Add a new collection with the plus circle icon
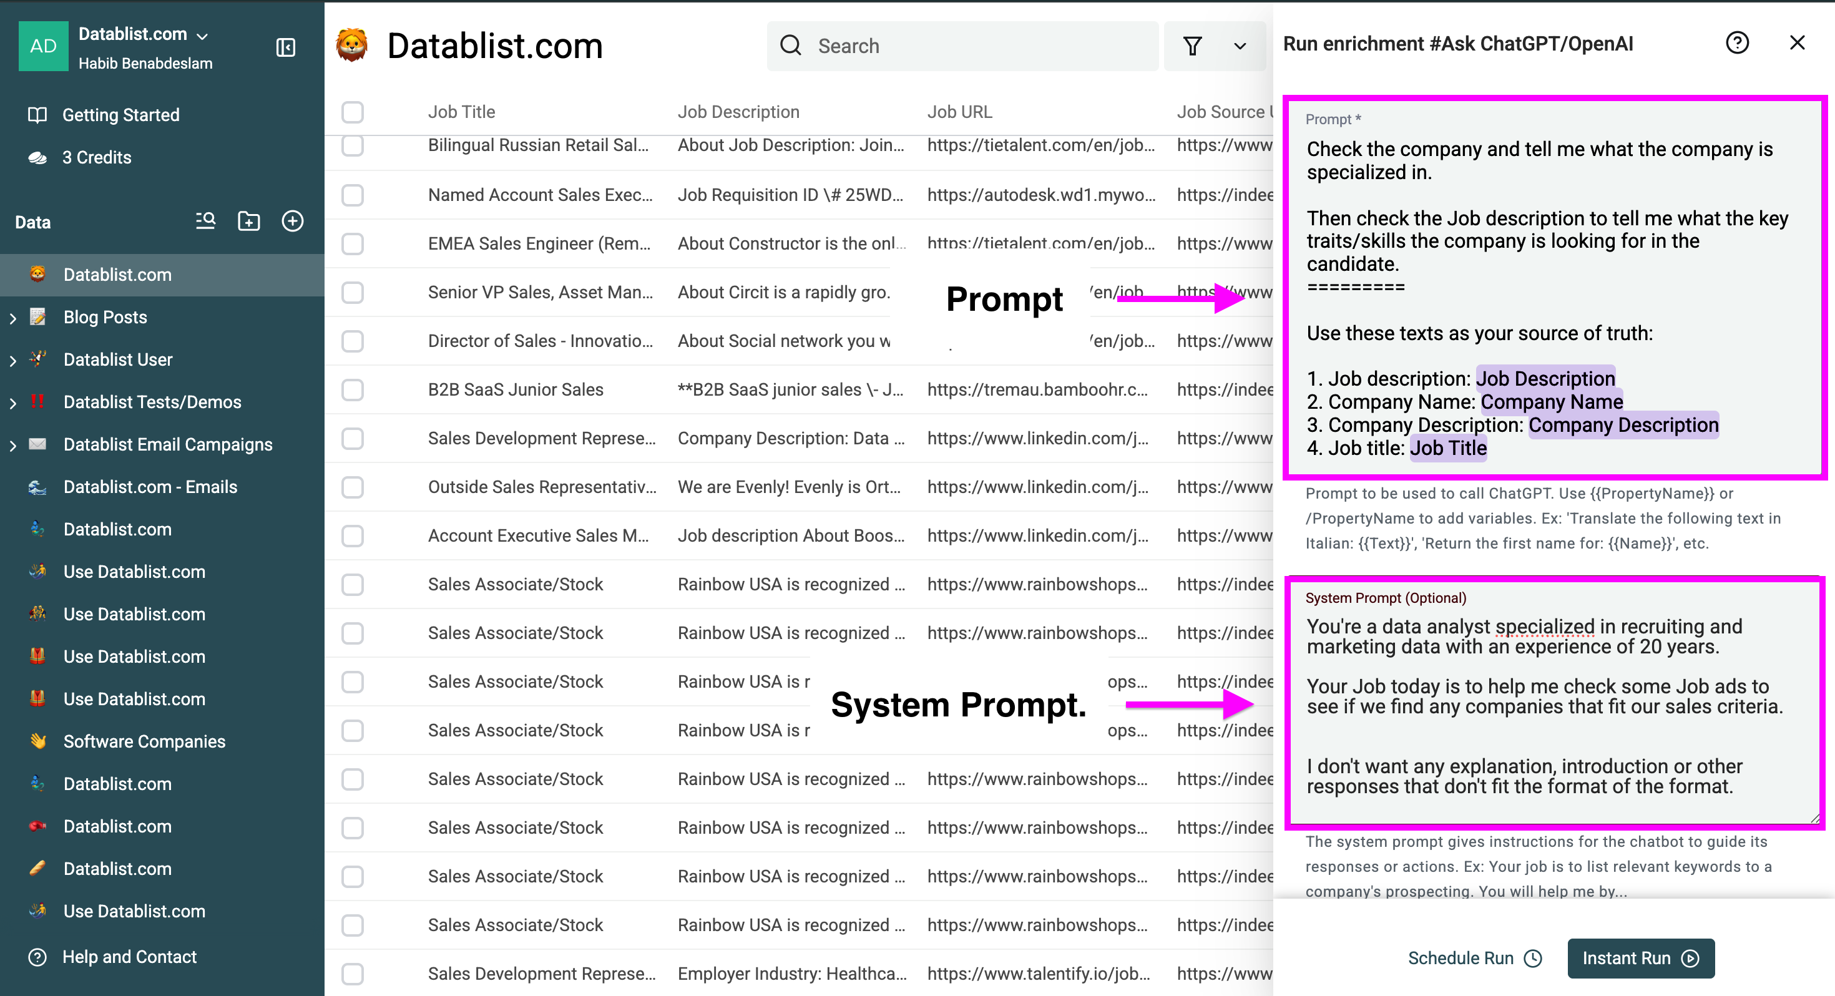The width and height of the screenshot is (1835, 996). (x=293, y=222)
